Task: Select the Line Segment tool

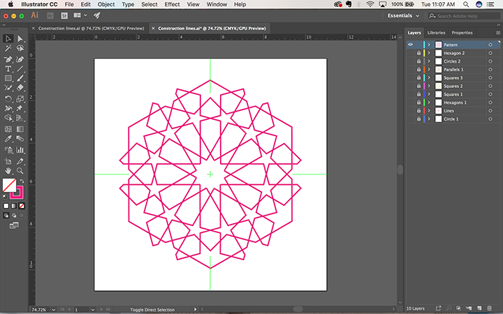Action: coord(20,69)
